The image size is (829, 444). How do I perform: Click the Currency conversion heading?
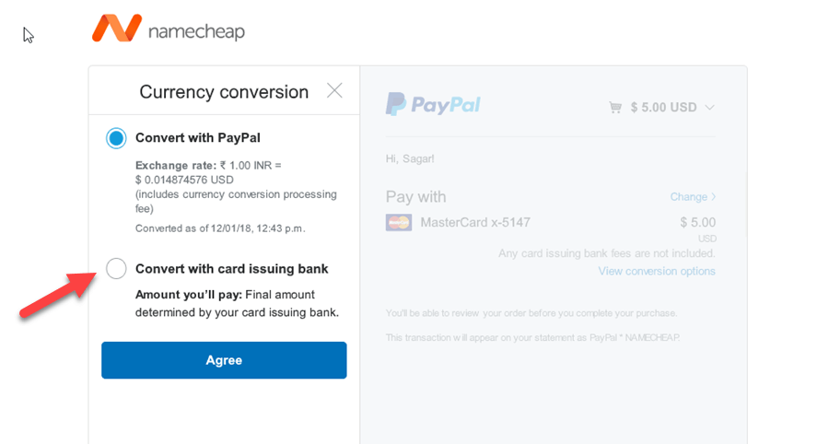pyautogui.click(x=224, y=92)
